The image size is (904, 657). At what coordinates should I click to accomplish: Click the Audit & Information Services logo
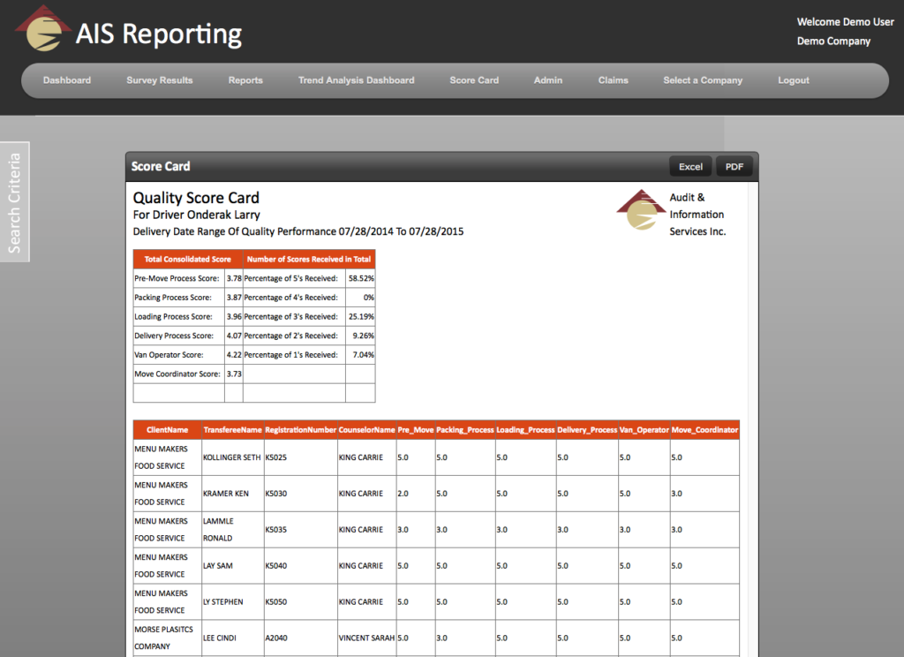[641, 210]
